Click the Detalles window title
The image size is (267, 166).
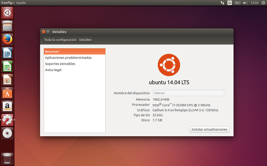[x=59, y=32]
